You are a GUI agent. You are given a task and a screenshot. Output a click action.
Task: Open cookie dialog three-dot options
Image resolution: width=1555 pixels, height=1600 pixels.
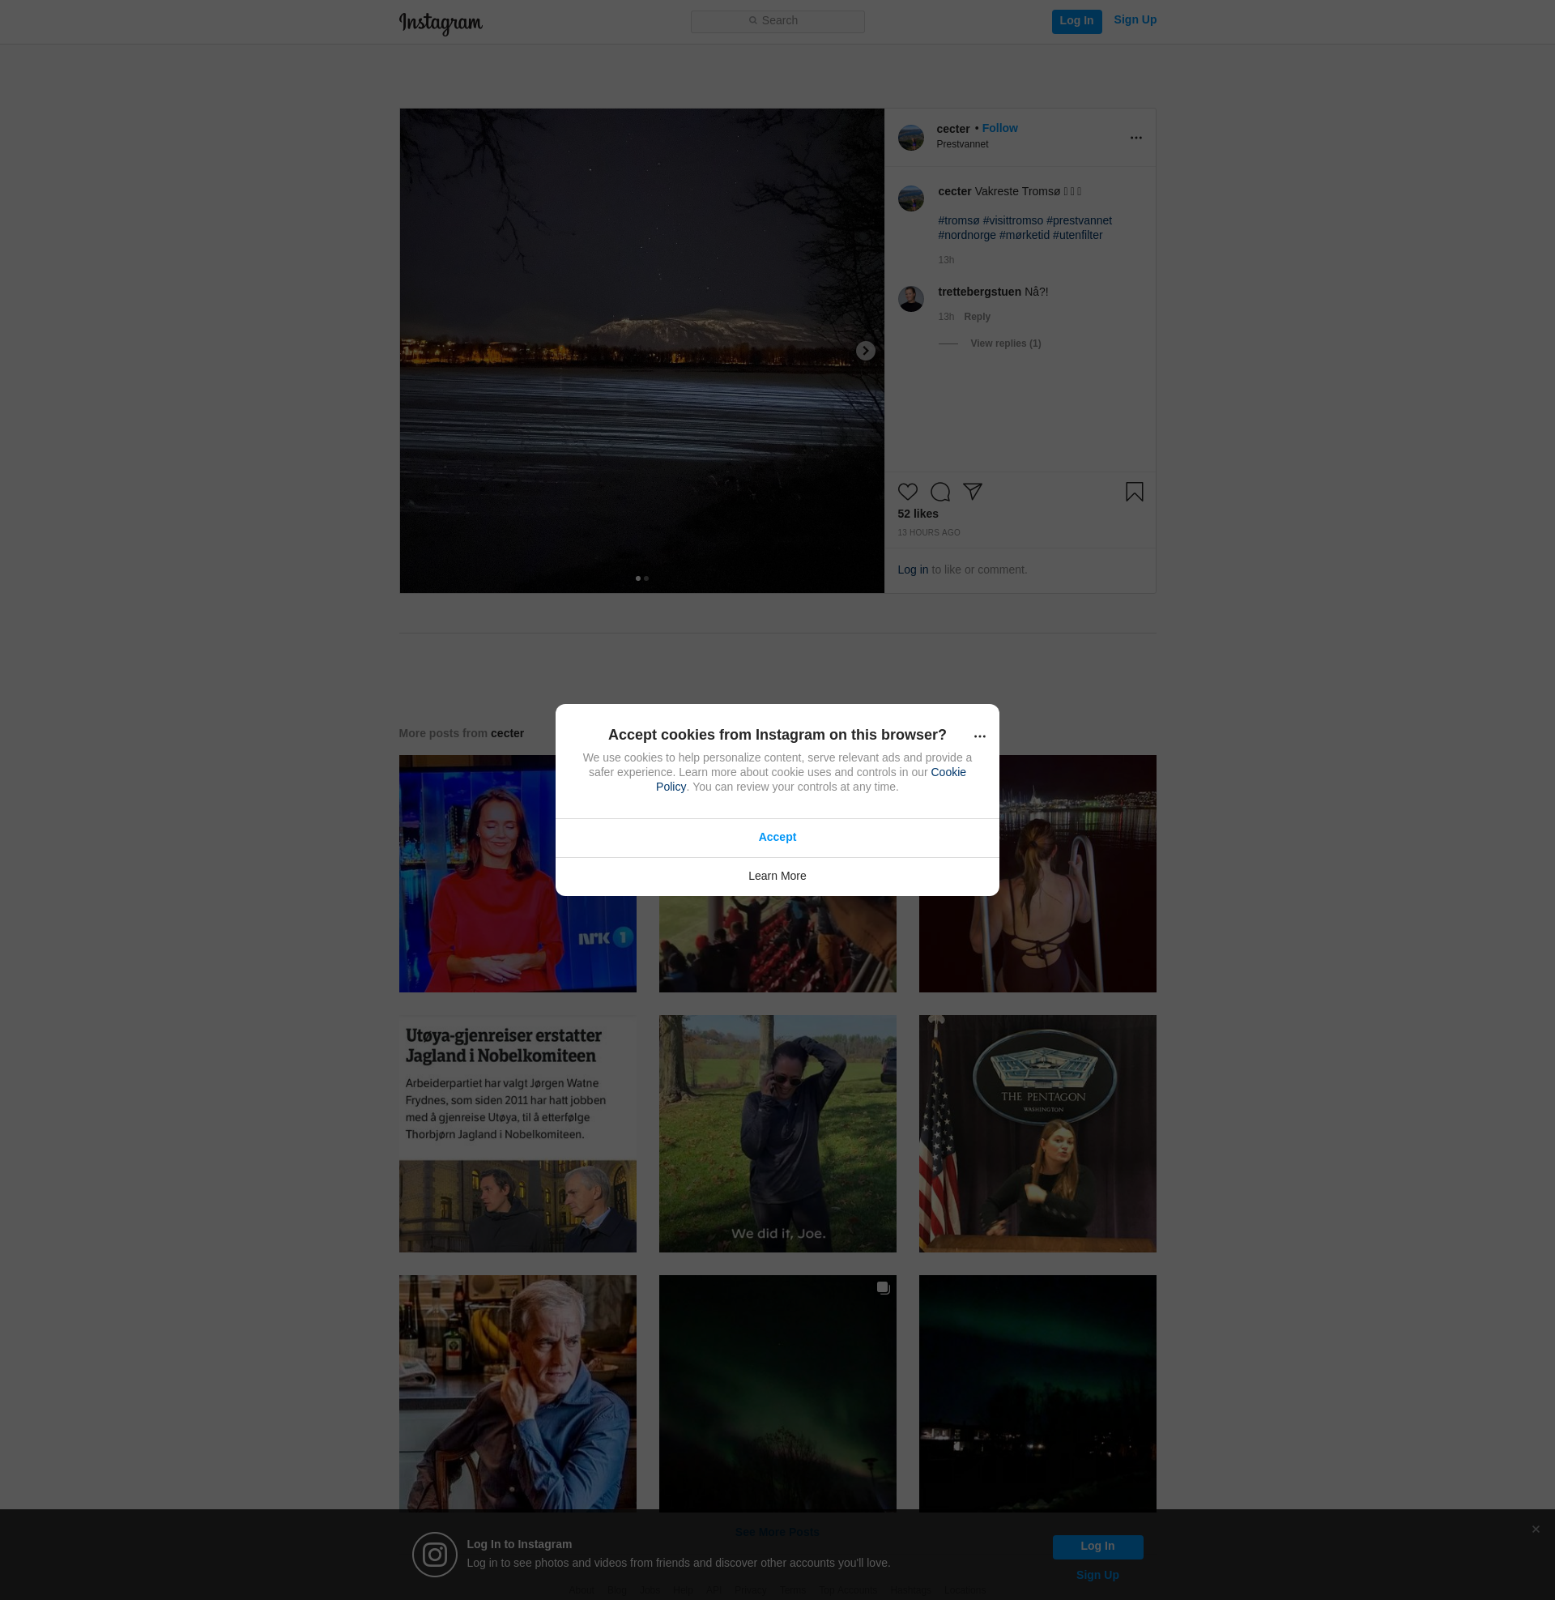[979, 736]
